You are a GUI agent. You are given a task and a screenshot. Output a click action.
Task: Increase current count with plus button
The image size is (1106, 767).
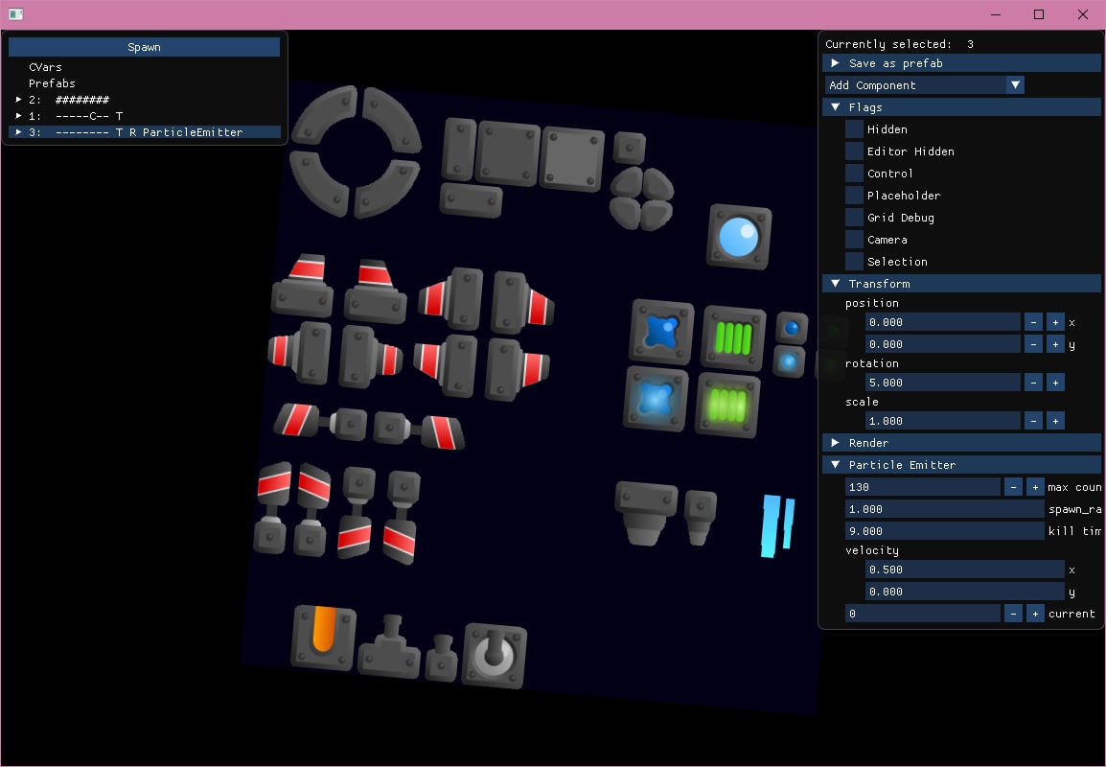tap(1035, 614)
